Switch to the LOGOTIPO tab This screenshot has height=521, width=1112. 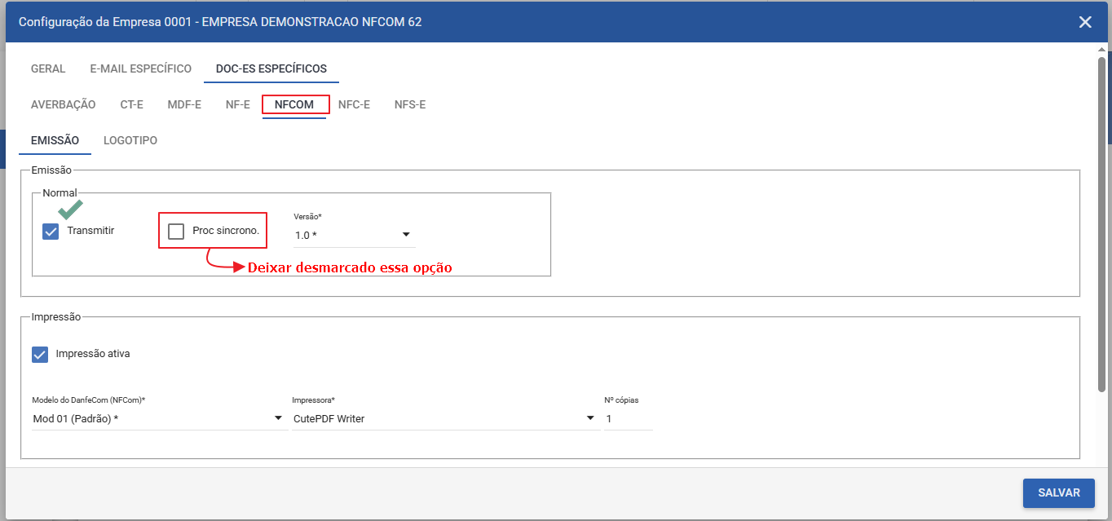(x=130, y=140)
